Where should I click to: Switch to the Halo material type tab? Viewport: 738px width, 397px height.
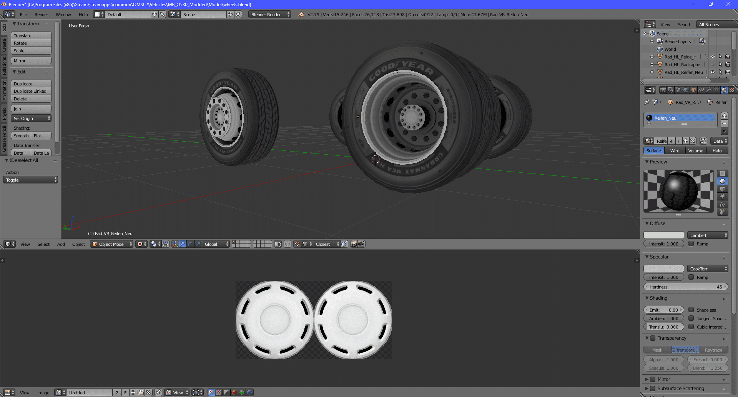[x=717, y=151]
